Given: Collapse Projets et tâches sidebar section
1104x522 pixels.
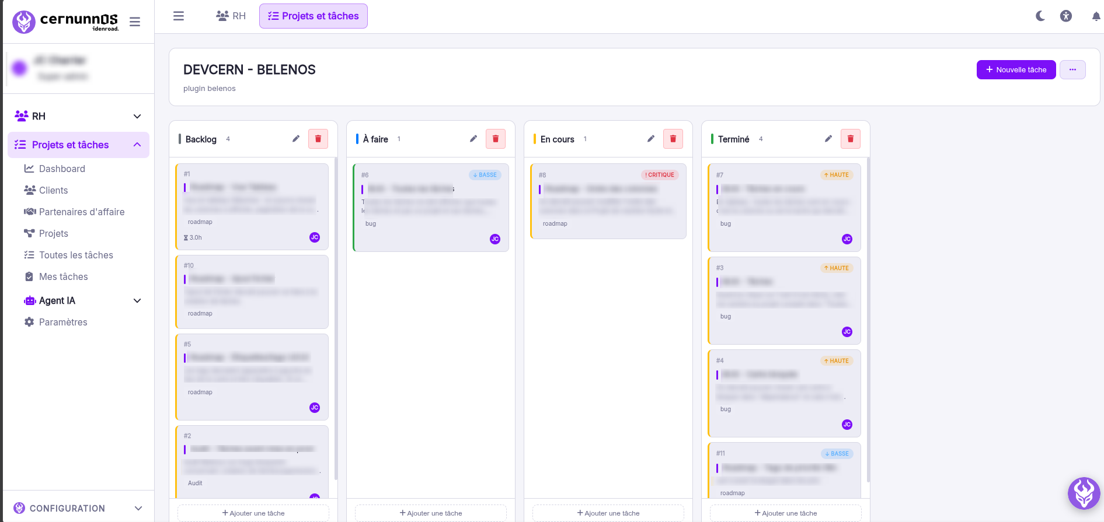Looking at the screenshot, I should (78, 145).
